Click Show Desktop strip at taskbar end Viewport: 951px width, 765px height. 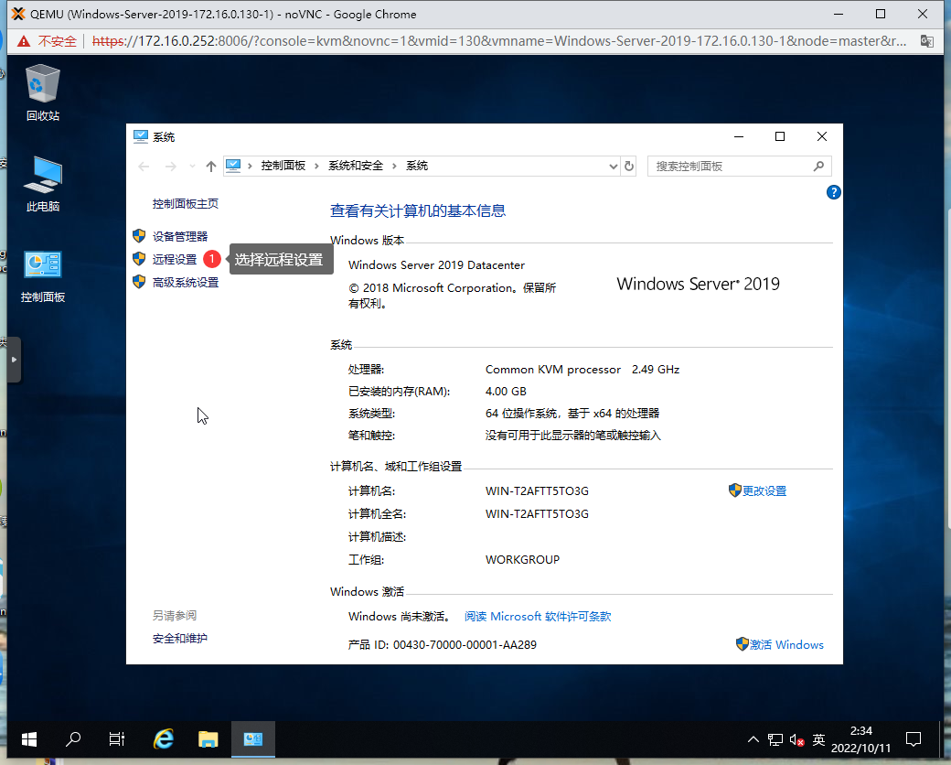click(941, 739)
